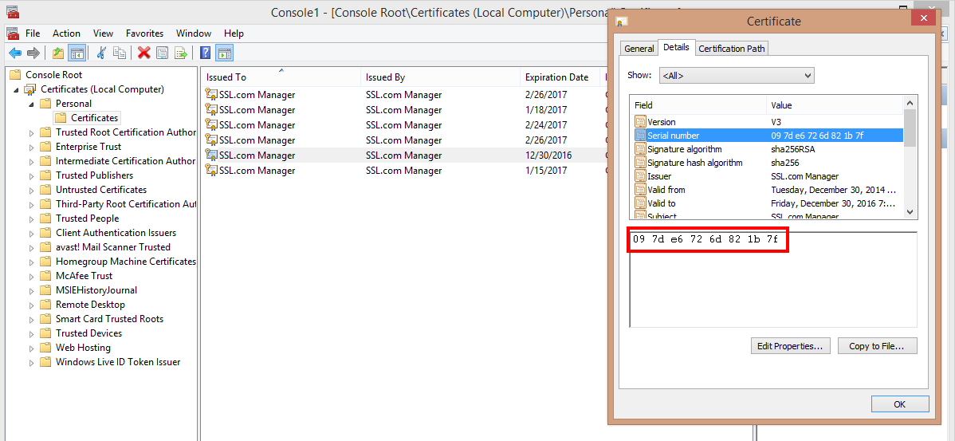The image size is (955, 441).
Task: Sort by Issued By column header
Action: click(x=440, y=77)
